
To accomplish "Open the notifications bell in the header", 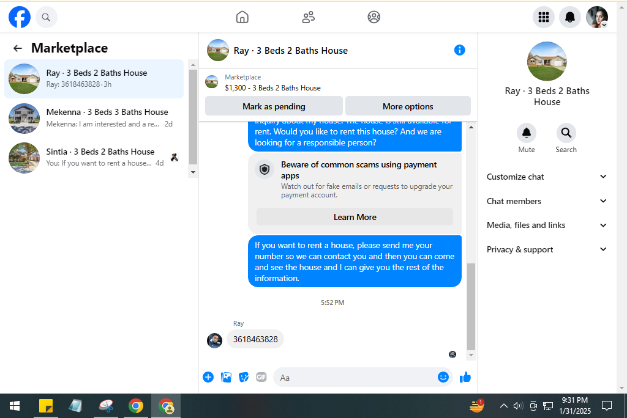I will click(x=570, y=17).
